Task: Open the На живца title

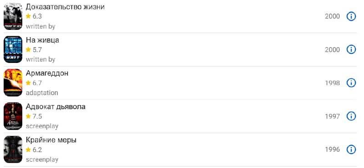Action: pos(42,40)
